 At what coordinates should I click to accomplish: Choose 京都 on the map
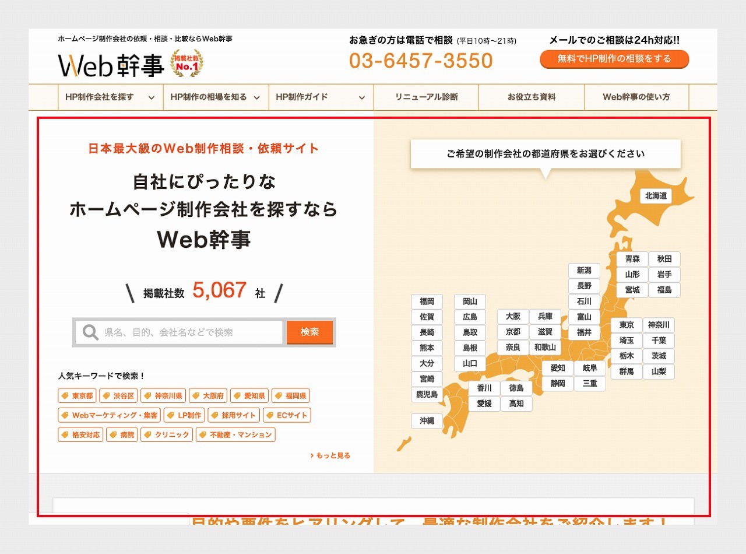coord(513,332)
